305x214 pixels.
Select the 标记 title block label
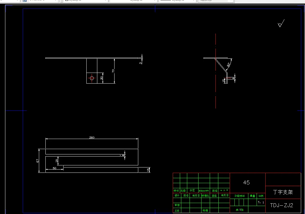pyautogui.click(x=176, y=191)
